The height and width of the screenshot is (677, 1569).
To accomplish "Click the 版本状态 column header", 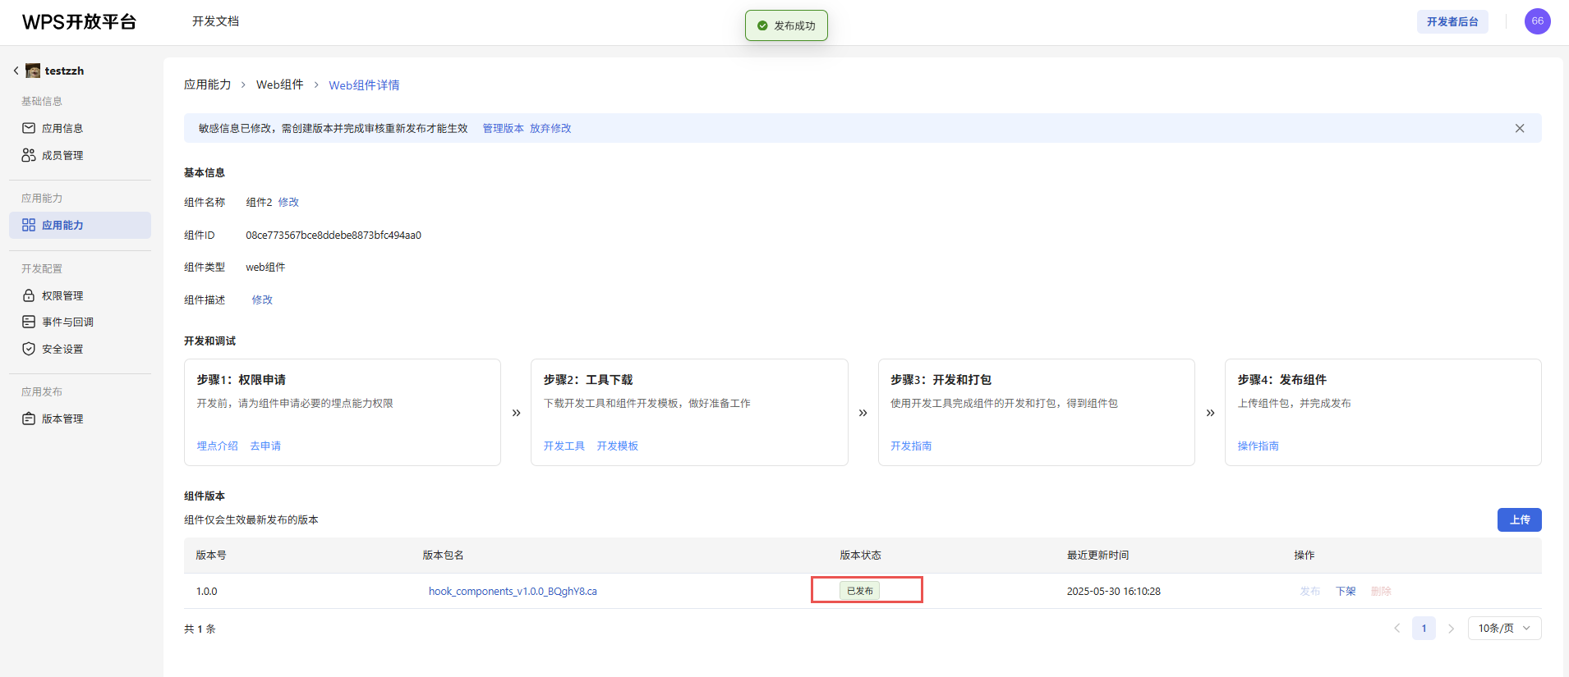I will click(x=860, y=556).
